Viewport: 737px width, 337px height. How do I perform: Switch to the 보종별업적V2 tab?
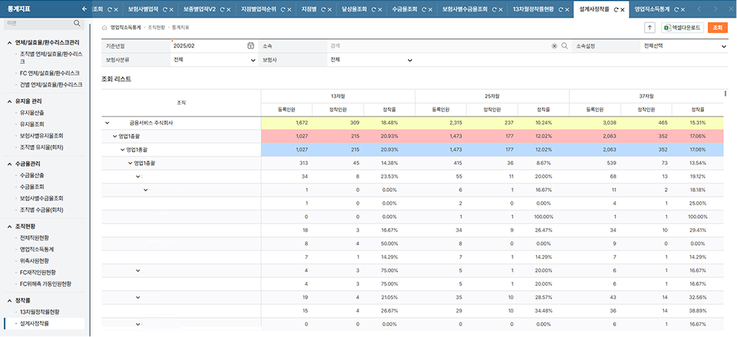199,9
